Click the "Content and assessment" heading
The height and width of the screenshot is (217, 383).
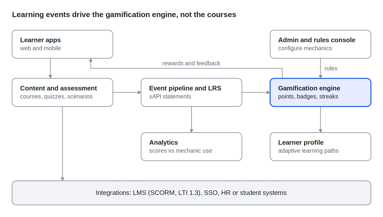tap(58, 88)
